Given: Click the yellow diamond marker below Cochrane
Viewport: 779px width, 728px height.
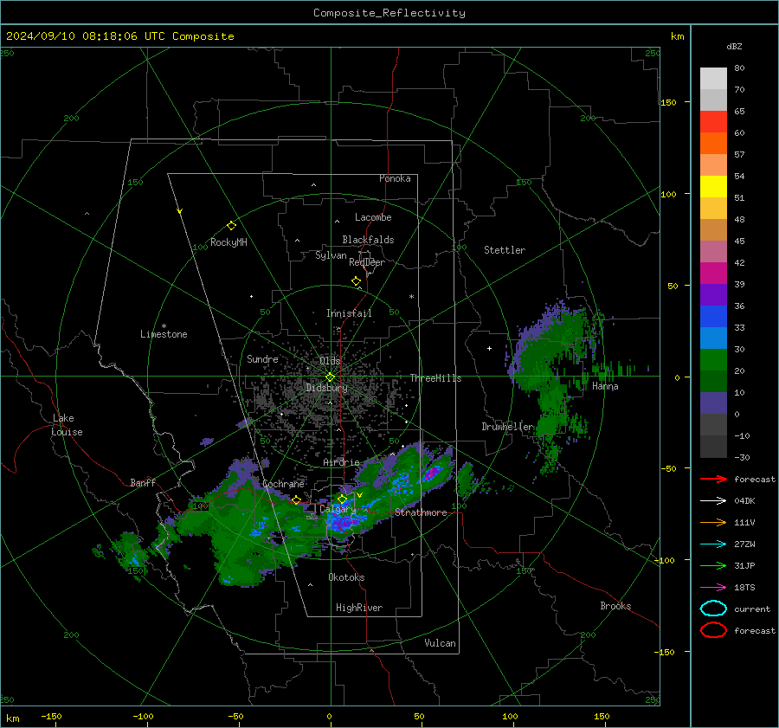Looking at the screenshot, I should click(297, 499).
